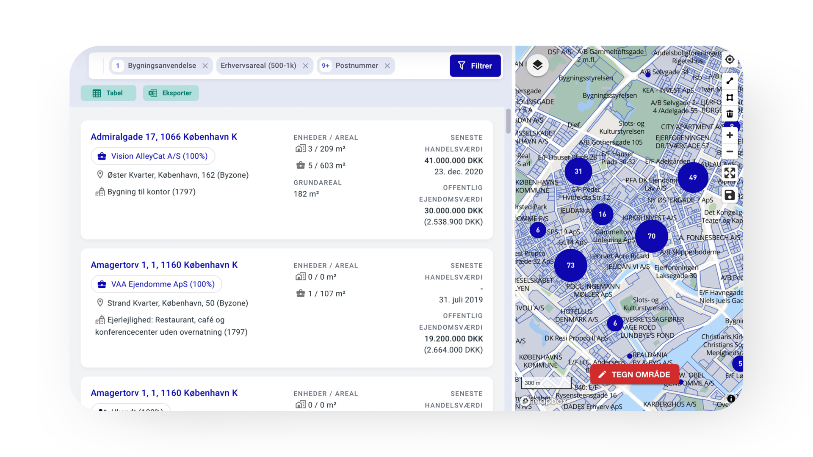Zoom out on the map
This screenshot has height=457, width=813.
(730, 151)
